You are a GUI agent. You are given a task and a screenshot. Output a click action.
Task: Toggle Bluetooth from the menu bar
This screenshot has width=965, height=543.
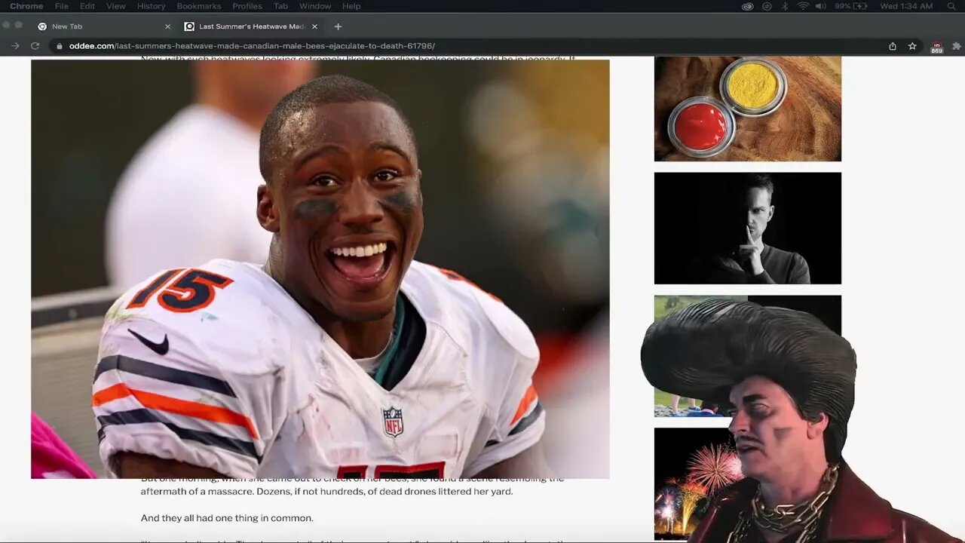click(785, 6)
